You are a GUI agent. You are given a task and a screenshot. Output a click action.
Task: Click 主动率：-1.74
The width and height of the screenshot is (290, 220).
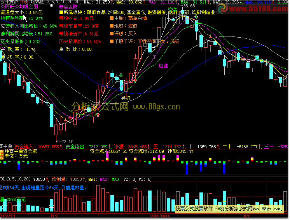pyautogui.click(x=18, y=49)
